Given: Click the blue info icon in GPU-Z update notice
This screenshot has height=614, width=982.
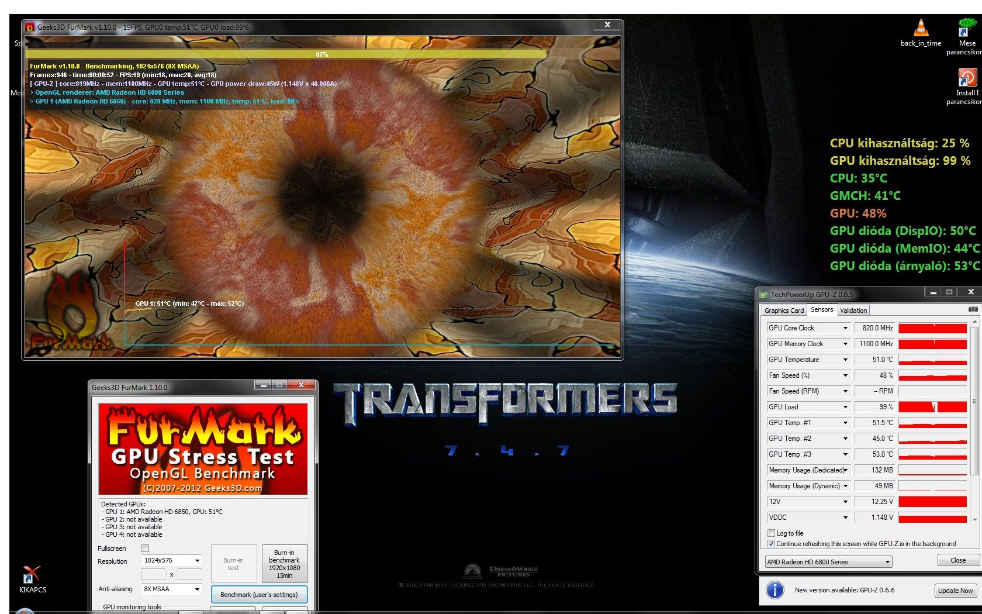Looking at the screenshot, I should point(774,590).
